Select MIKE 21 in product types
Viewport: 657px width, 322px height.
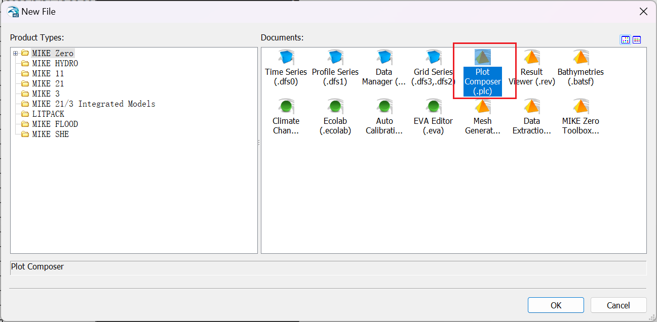coord(48,83)
